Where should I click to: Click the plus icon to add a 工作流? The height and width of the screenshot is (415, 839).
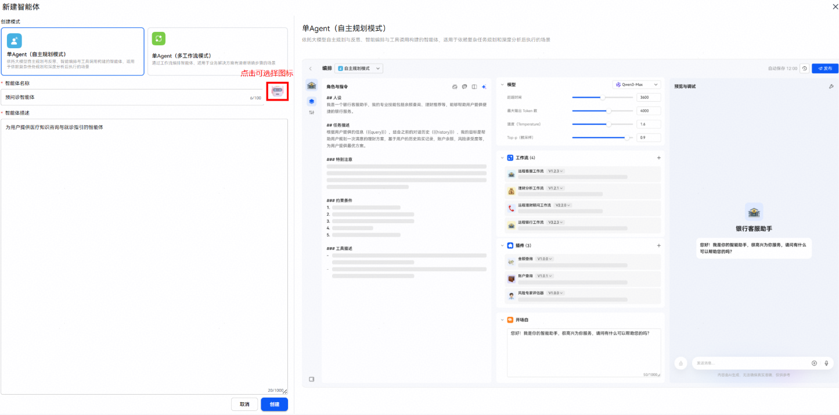tap(658, 158)
